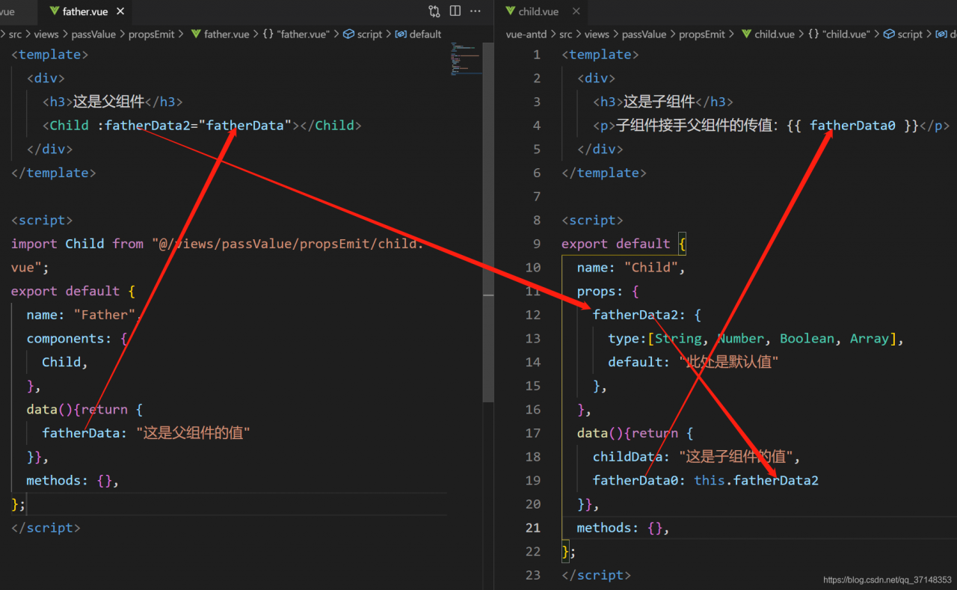
Task: Open the passValue breadcrumb in father.vue pane
Action: point(94,34)
